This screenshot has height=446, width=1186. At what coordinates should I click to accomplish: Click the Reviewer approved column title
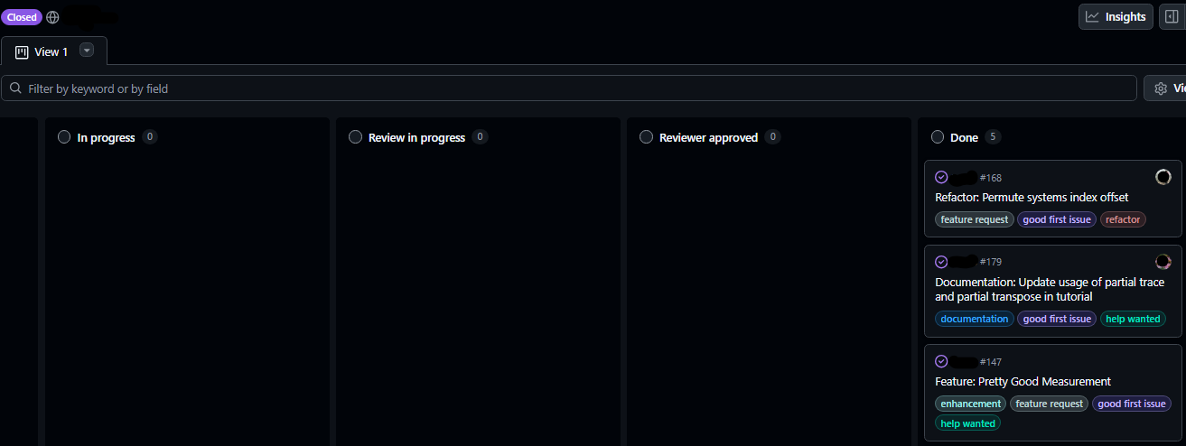pyautogui.click(x=708, y=137)
